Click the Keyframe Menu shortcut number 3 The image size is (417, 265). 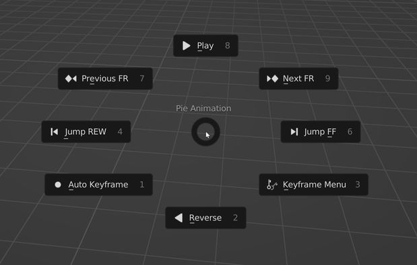358,185
